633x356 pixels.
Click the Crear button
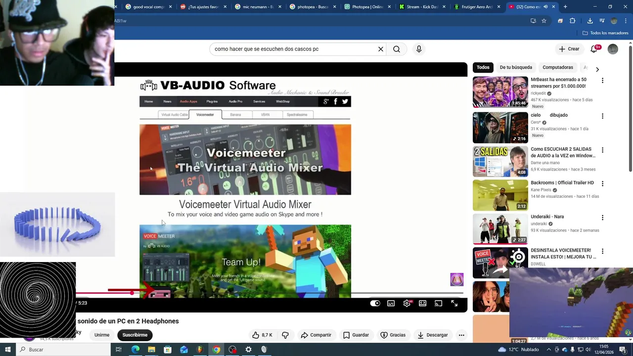click(569, 49)
